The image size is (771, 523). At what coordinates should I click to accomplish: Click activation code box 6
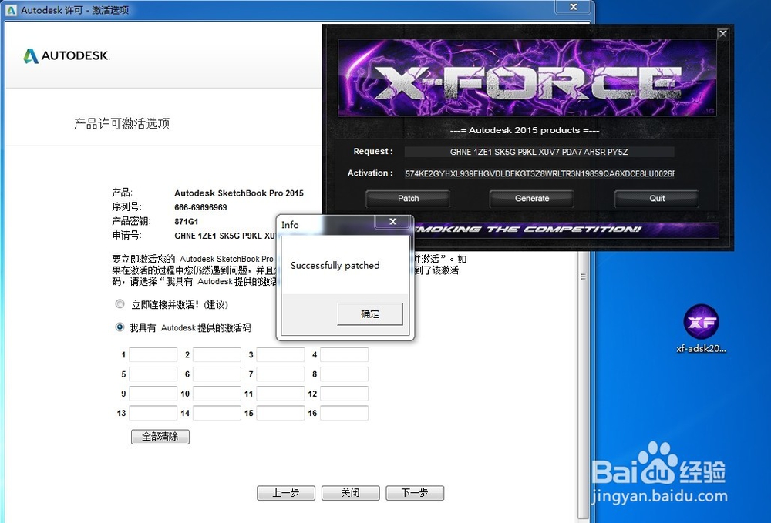click(x=217, y=374)
